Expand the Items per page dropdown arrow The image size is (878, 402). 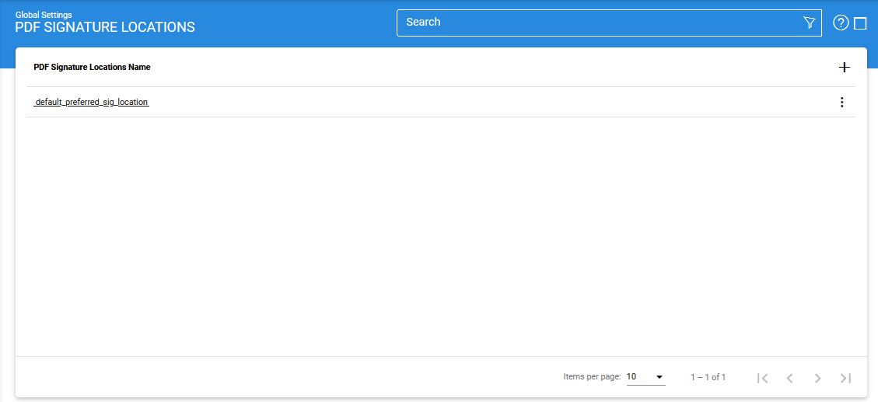coord(659,377)
